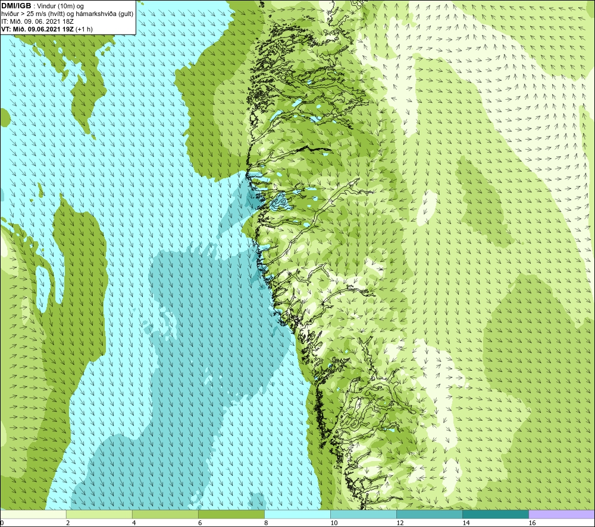Click the 14–16 m/s dark teal swatch

tap(496, 514)
